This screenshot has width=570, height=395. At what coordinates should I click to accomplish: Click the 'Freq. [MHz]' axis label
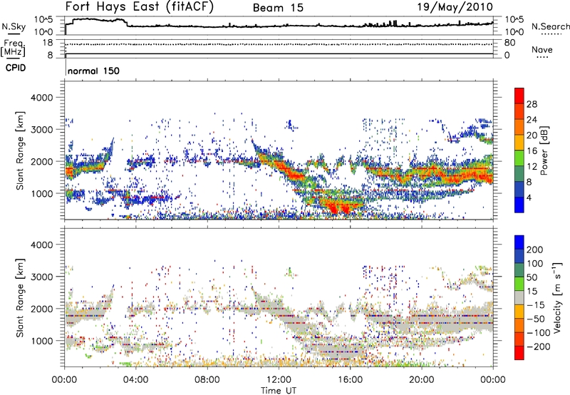click(x=13, y=48)
